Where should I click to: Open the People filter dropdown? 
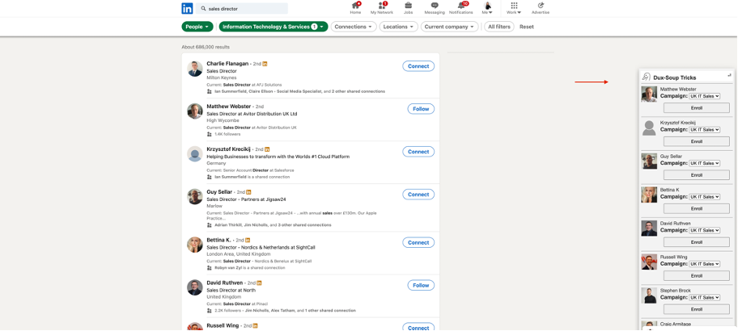197,27
